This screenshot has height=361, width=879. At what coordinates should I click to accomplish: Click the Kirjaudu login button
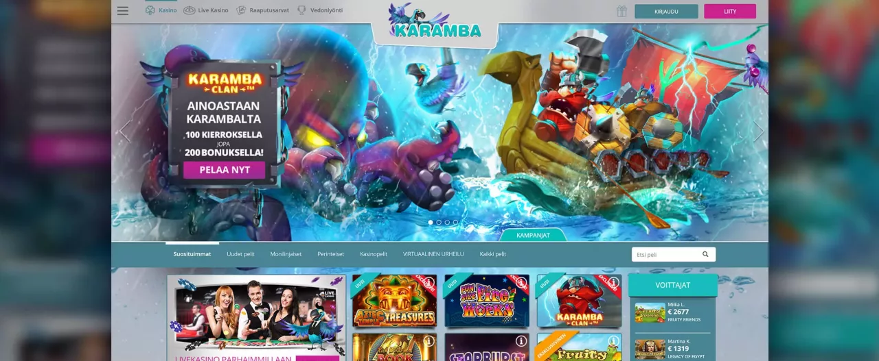click(x=666, y=11)
